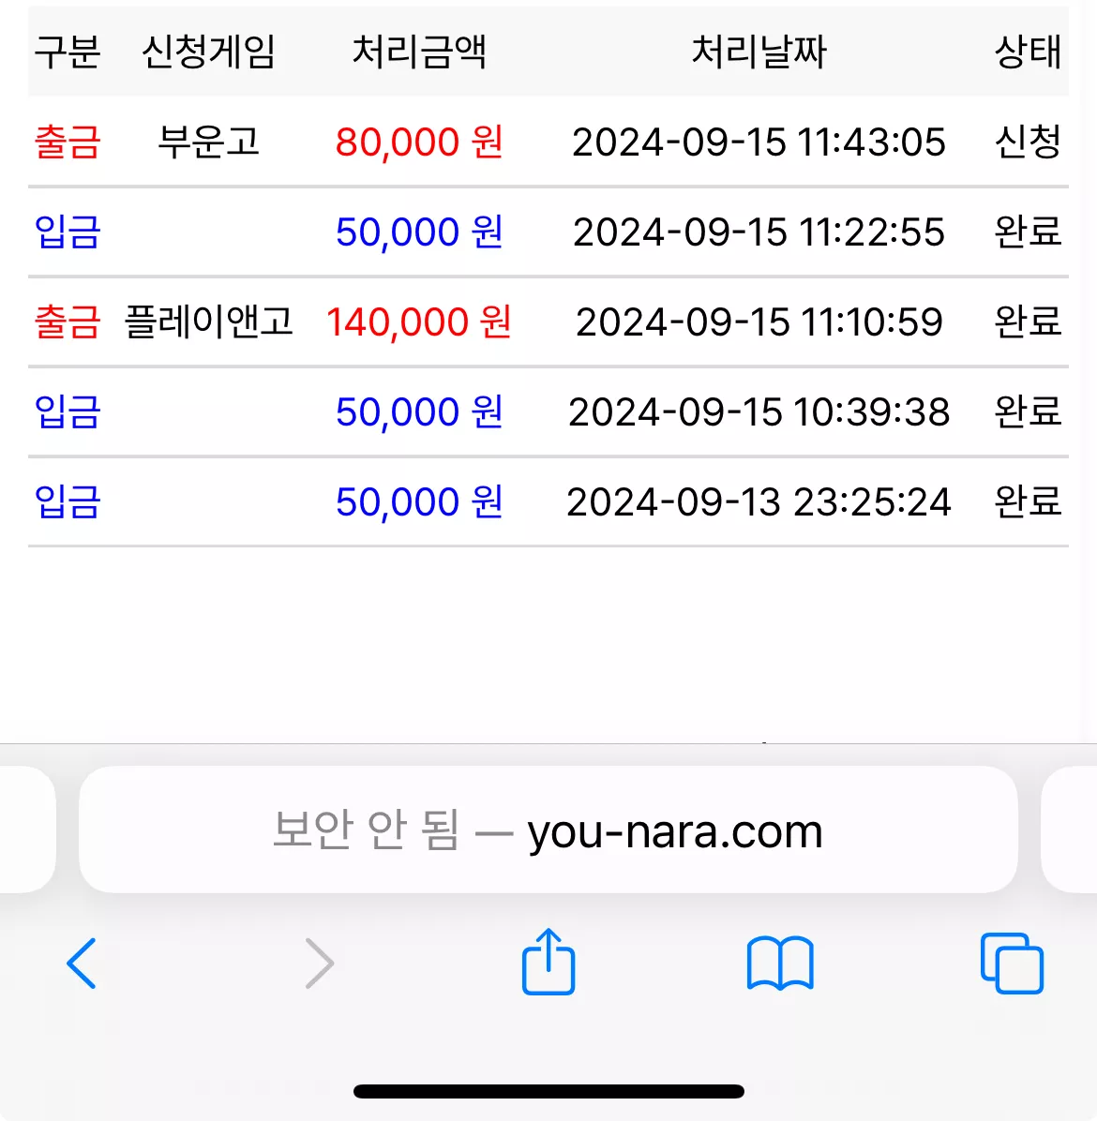Select the 상태 column header
This screenshot has width=1097, height=1121.
click(x=1028, y=52)
